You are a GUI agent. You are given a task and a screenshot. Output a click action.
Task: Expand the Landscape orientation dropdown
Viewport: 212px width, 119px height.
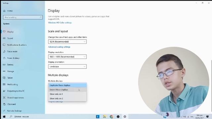tap(67, 66)
